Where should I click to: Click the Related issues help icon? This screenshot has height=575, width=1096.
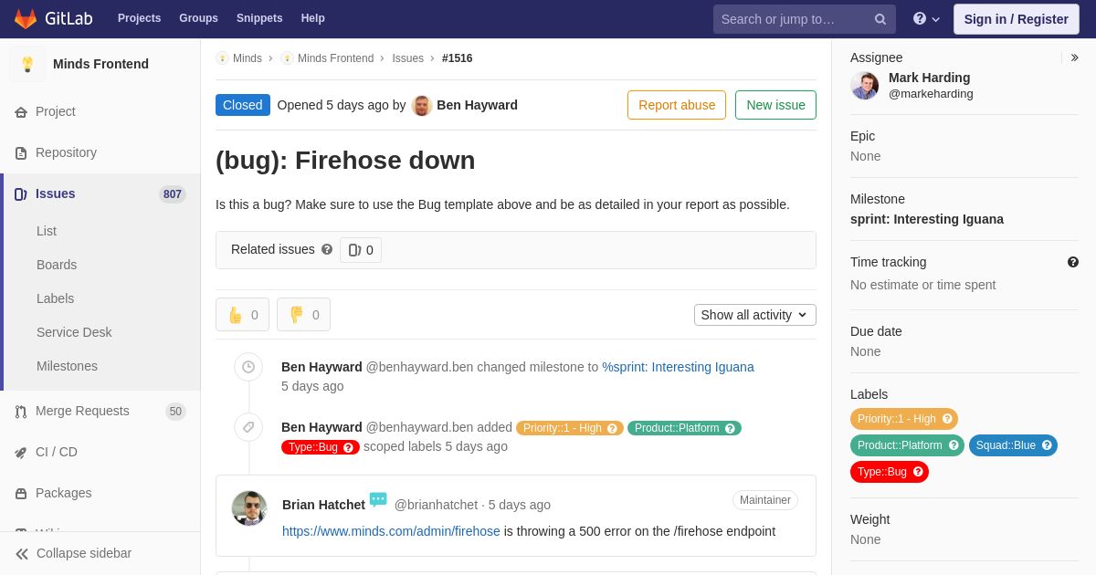tap(327, 249)
